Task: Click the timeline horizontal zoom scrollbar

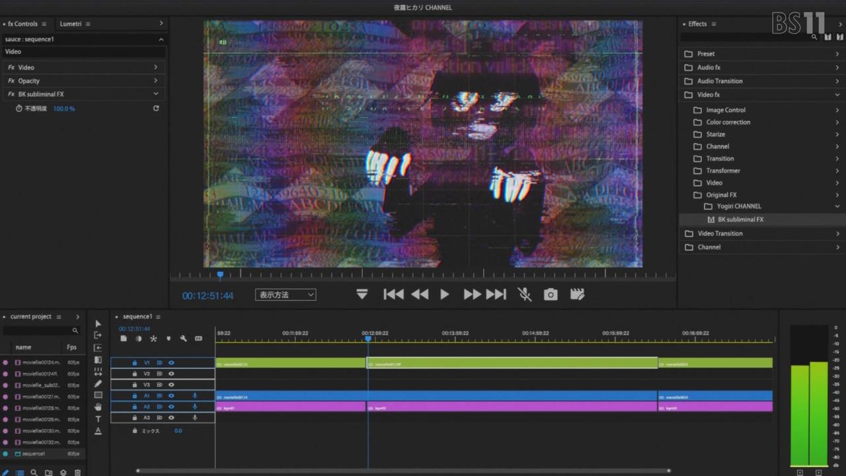Action: tap(403, 471)
